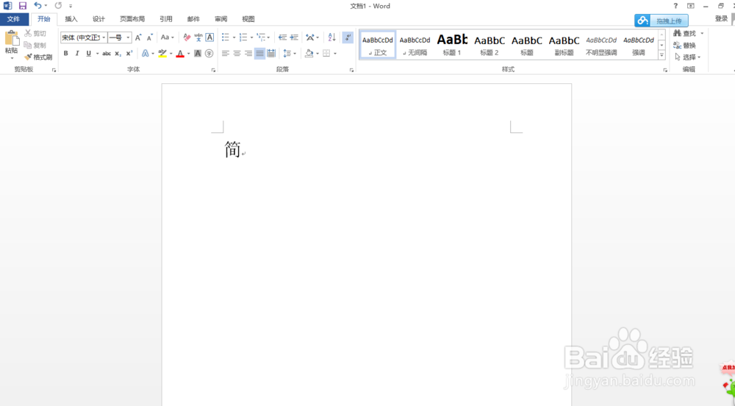Viewport: 735px width, 406px height.
Task: Switch to the Insert tab
Action: tap(71, 19)
